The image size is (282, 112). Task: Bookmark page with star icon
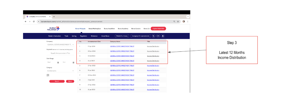pyautogui.click(x=178, y=21)
